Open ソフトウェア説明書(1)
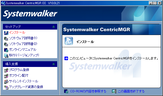The height and width of the screenshot is (96, 163). tap(23, 38)
